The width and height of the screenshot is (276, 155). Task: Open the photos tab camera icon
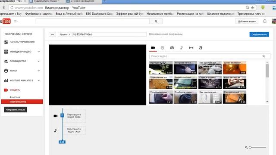(172, 48)
